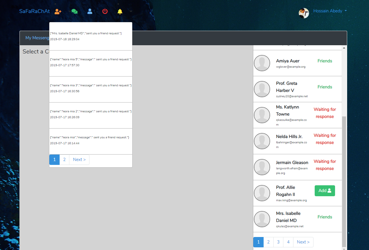Viewport: 369px width, 250px height.
Task: Select Mrs. Isabelle Daniel MD name in user list
Action: 288,217
